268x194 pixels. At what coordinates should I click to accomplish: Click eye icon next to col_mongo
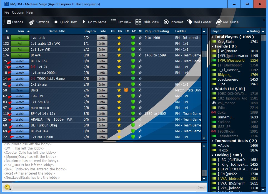(x=214, y=103)
